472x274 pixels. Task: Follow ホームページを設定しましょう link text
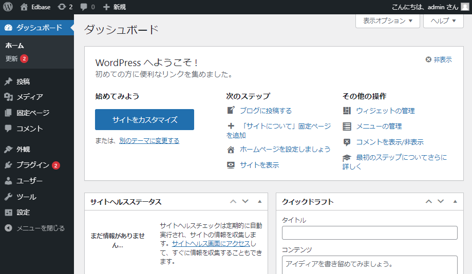285,149
